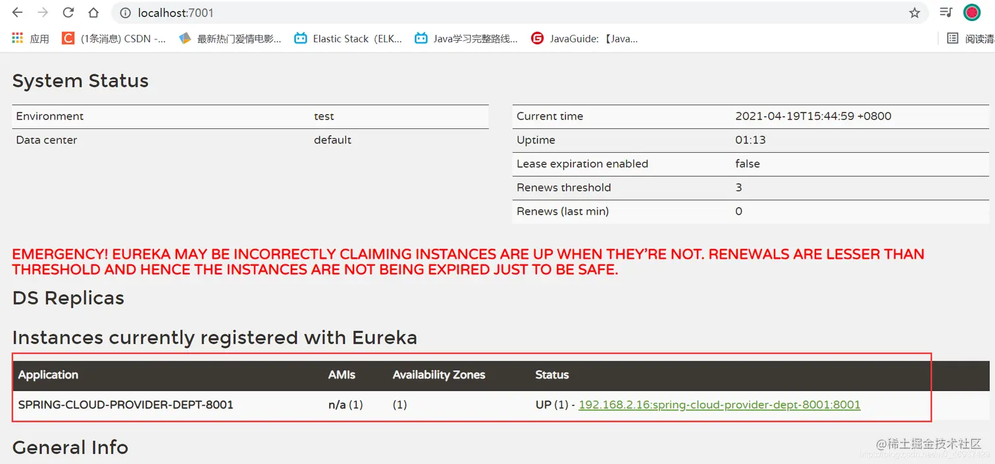
Task: Click the site info icon in address bar
Action: (125, 13)
